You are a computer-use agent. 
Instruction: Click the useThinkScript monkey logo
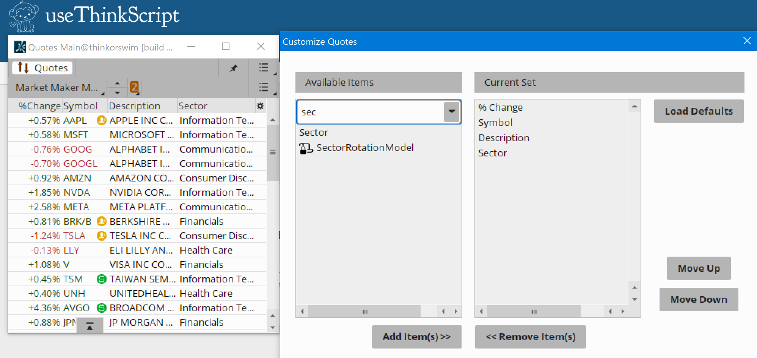click(x=24, y=17)
